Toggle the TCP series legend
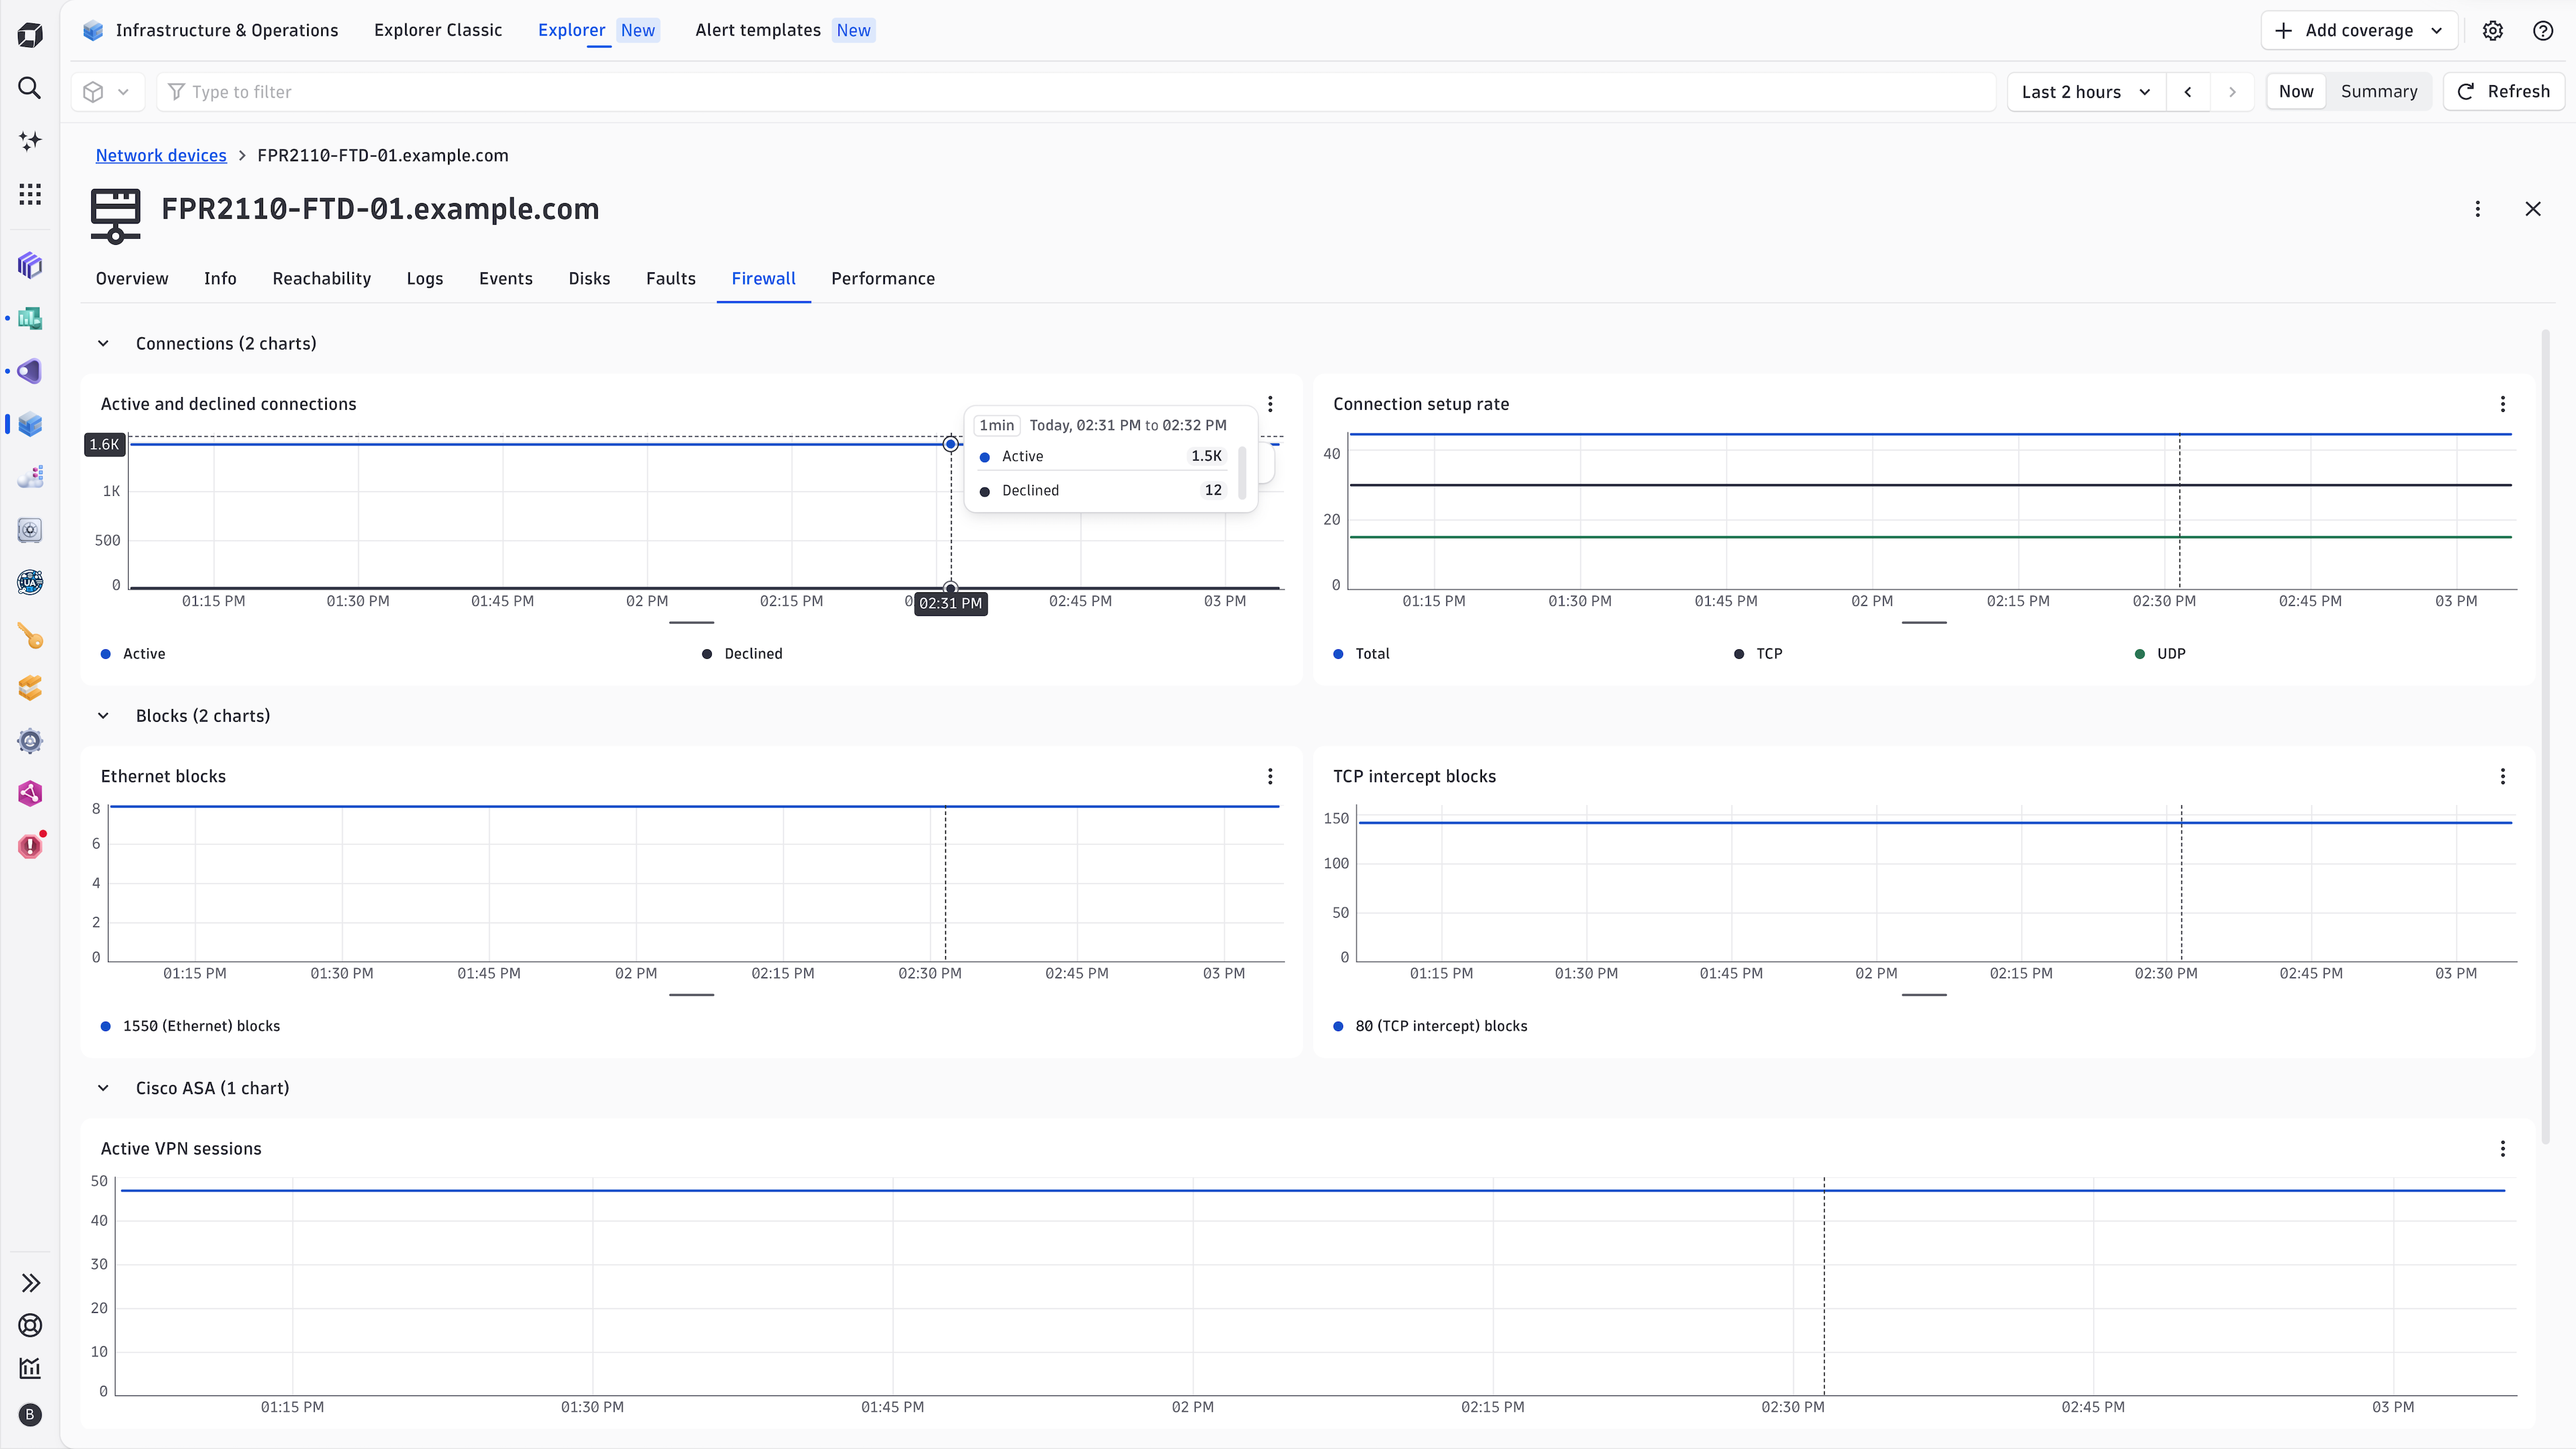The width and height of the screenshot is (2576, 1449). [x=1759, y=654]
